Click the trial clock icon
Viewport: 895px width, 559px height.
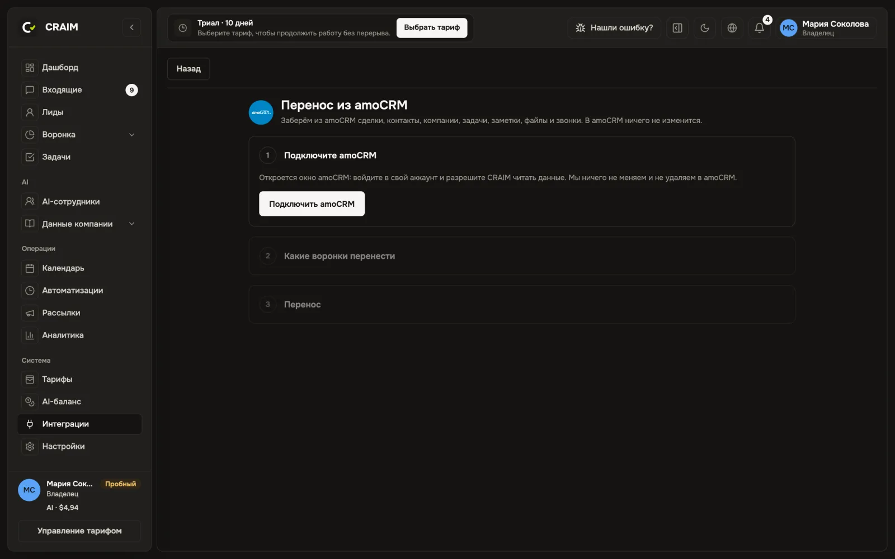(182, 28)
